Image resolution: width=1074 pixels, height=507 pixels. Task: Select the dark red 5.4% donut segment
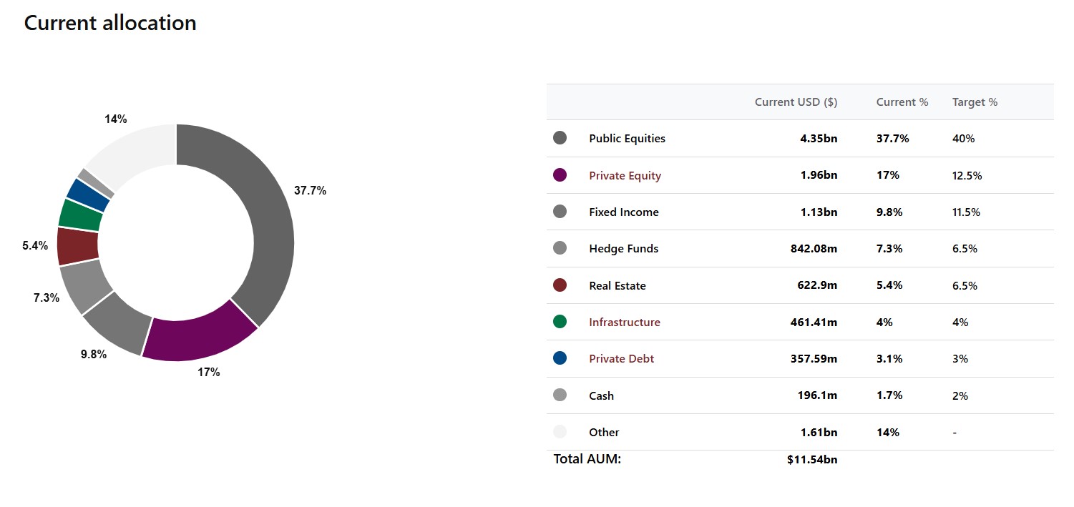click(77, 246)
